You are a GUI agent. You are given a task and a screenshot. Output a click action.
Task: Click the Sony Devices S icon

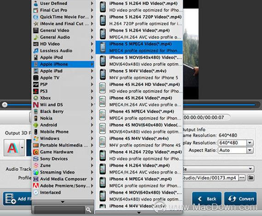click(x=36, y=158)
